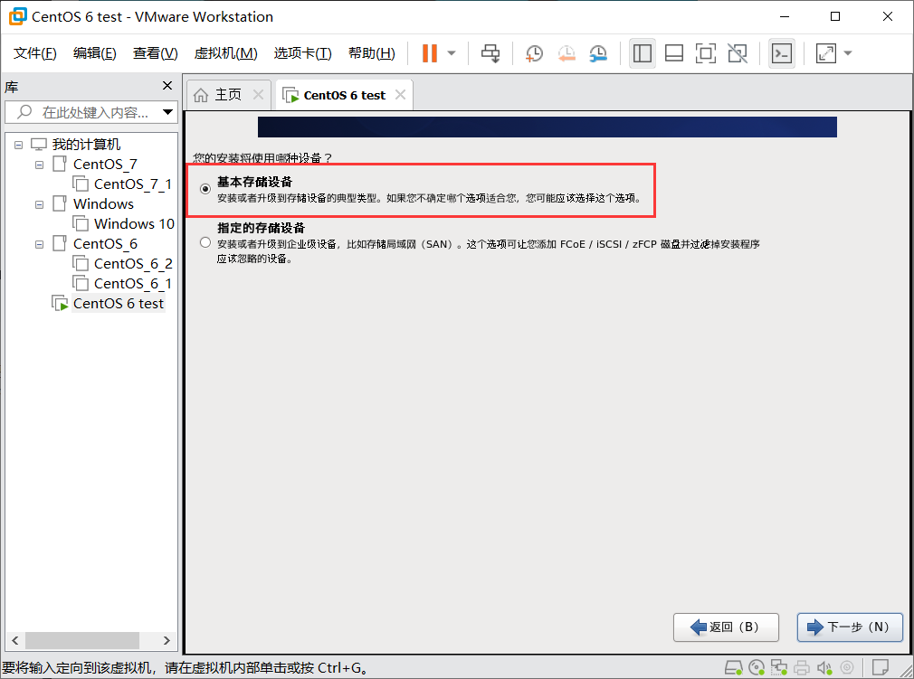Open the 查看(V) menu
This screenshot has width=914, height=679.
click(155, 53)
